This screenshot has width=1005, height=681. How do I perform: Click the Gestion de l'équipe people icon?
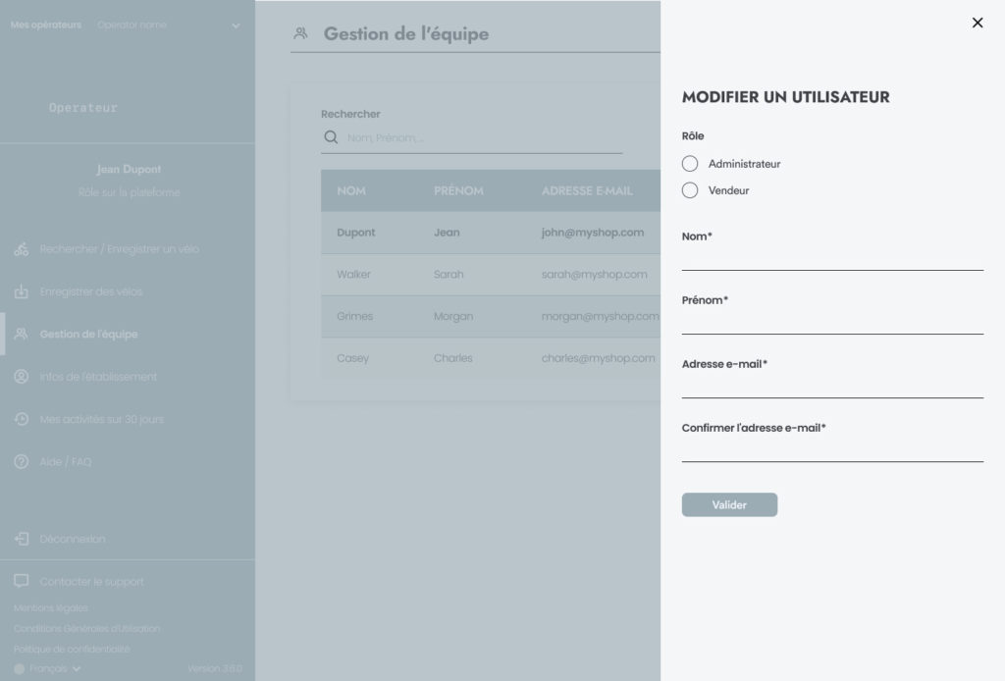22,334
